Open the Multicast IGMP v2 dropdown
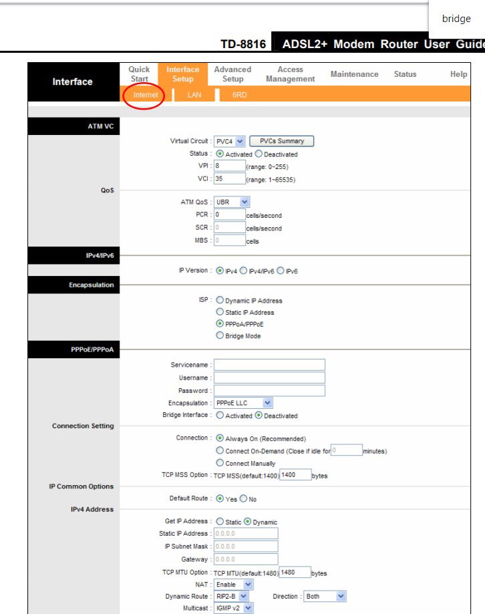Viewport: 485px width, 614px height. pos(233,608)
